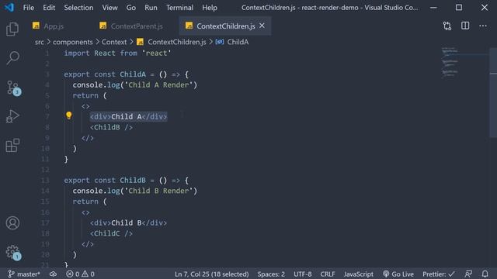Change the UTF-8 file encoding
The width and height of the screenshot is (497, 279).
pos(302,274)
